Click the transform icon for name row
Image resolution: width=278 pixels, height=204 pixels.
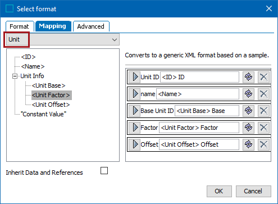(x=248, y=94)
